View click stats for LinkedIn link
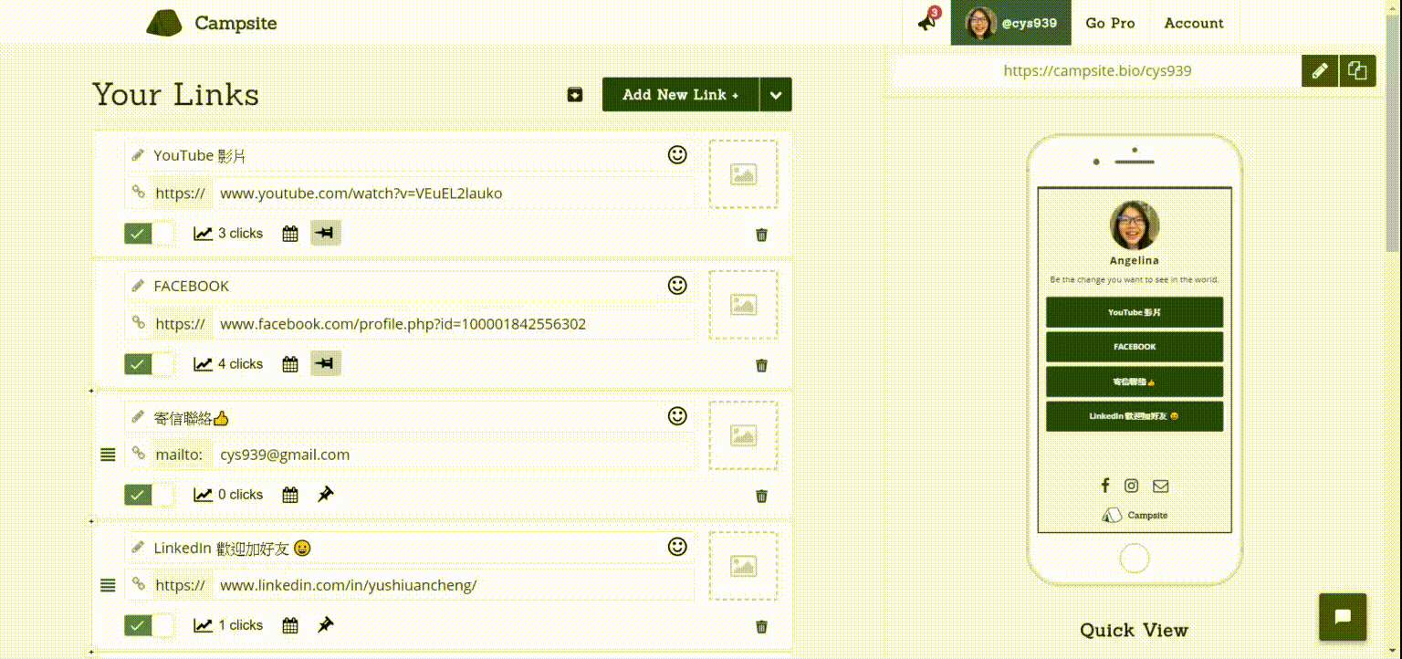Viewport: 1402px width, 659px height. 228,625
